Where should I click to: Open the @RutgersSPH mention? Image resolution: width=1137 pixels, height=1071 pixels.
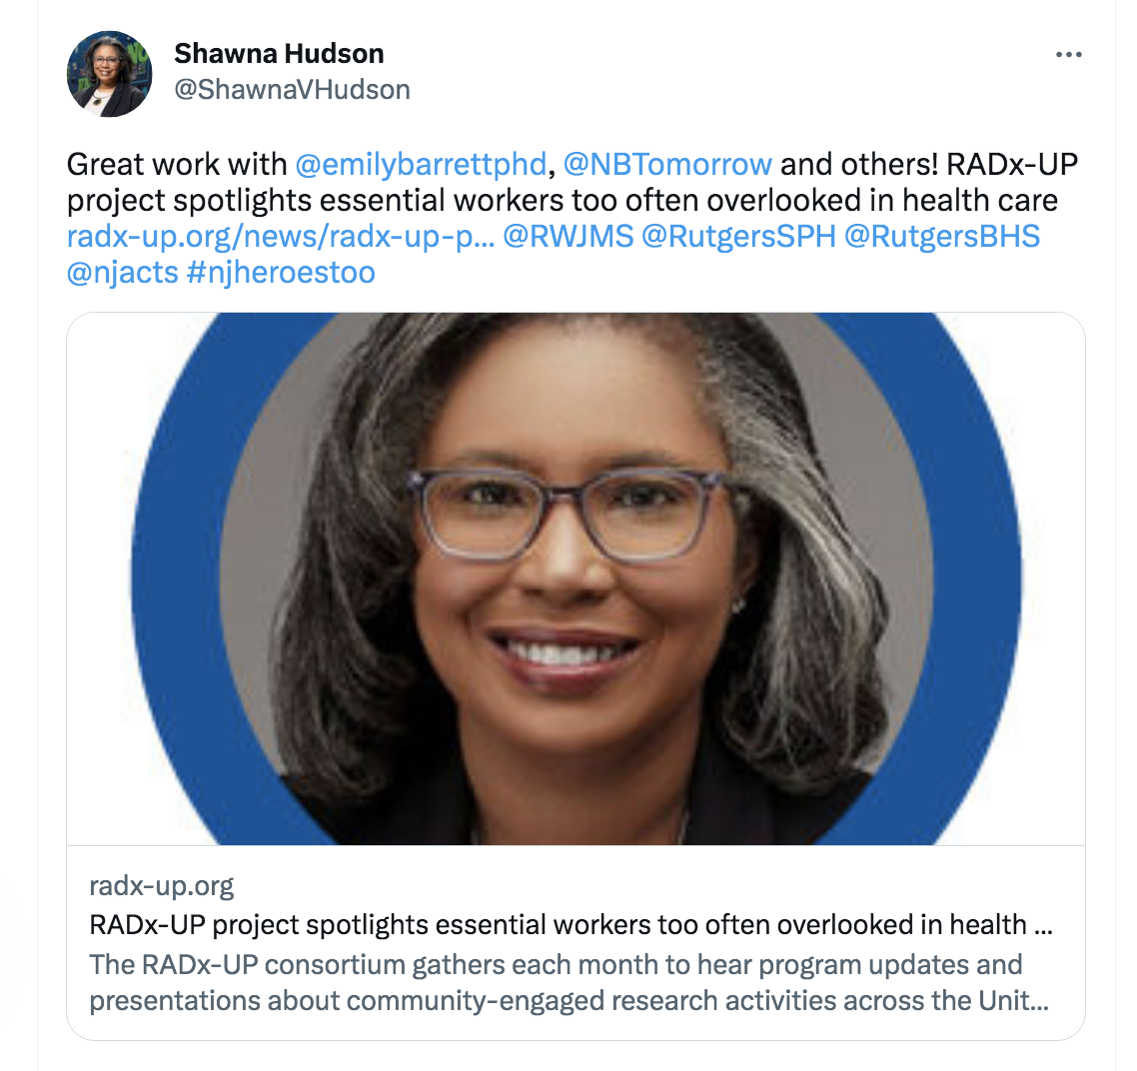738,237
